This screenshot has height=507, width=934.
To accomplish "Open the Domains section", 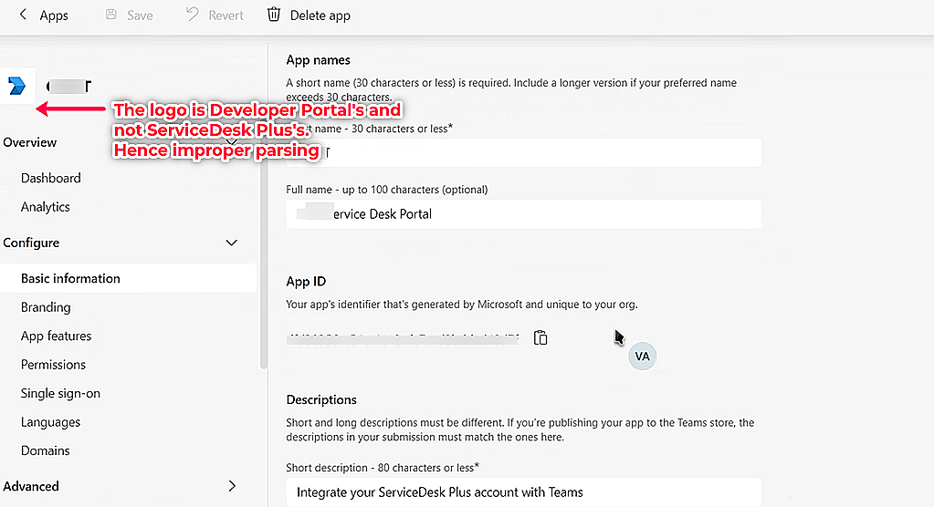I will (46, 450).
